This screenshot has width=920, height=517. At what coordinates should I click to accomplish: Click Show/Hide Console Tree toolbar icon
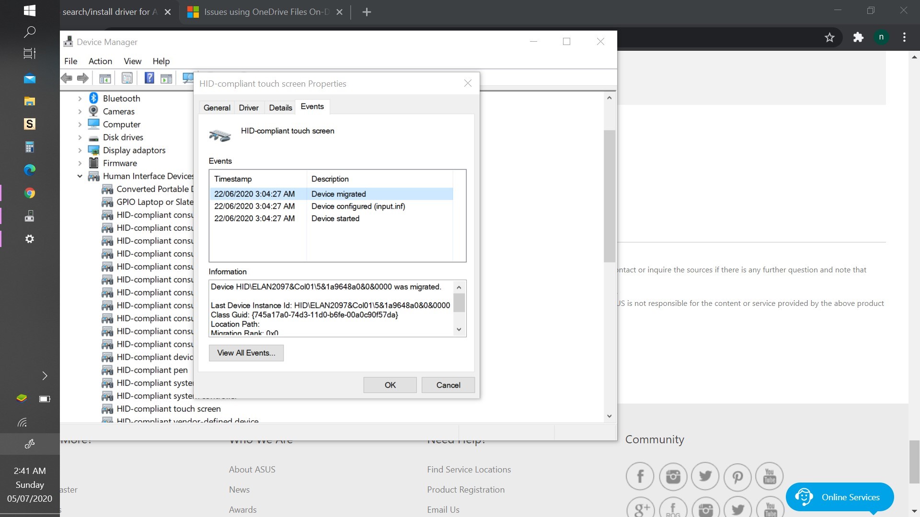tap(105, 78)
